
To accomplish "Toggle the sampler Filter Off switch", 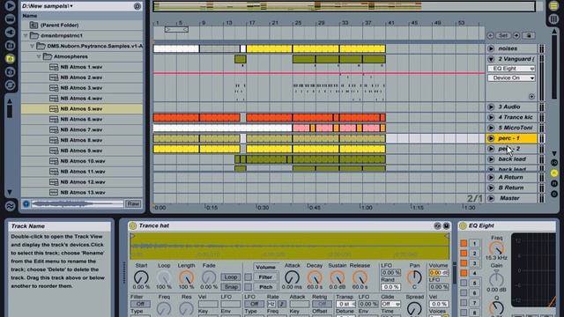I will click(140, 304).
